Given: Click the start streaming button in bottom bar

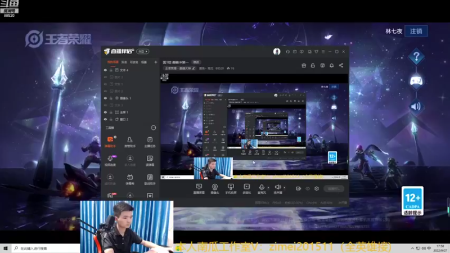Looking at the screenshot, I should pos(334,188).
